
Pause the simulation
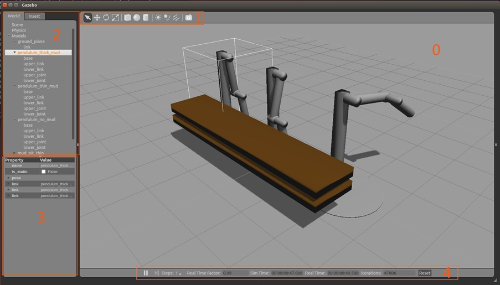click(x=146, y=273)
